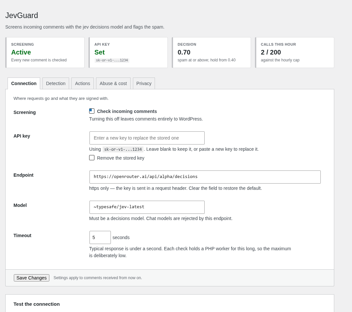The height and width of the screenshot is (312, 352).
Task: Click the 'seconds' unit label
Action: 121,237
